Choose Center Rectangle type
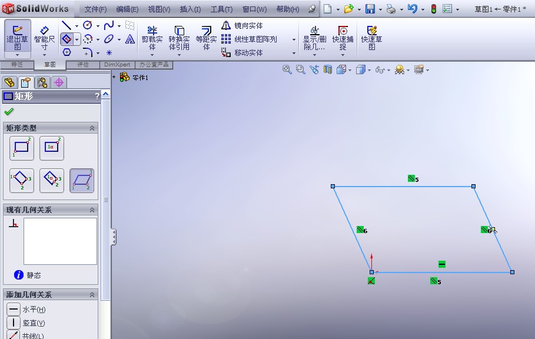 pos(52,148)
